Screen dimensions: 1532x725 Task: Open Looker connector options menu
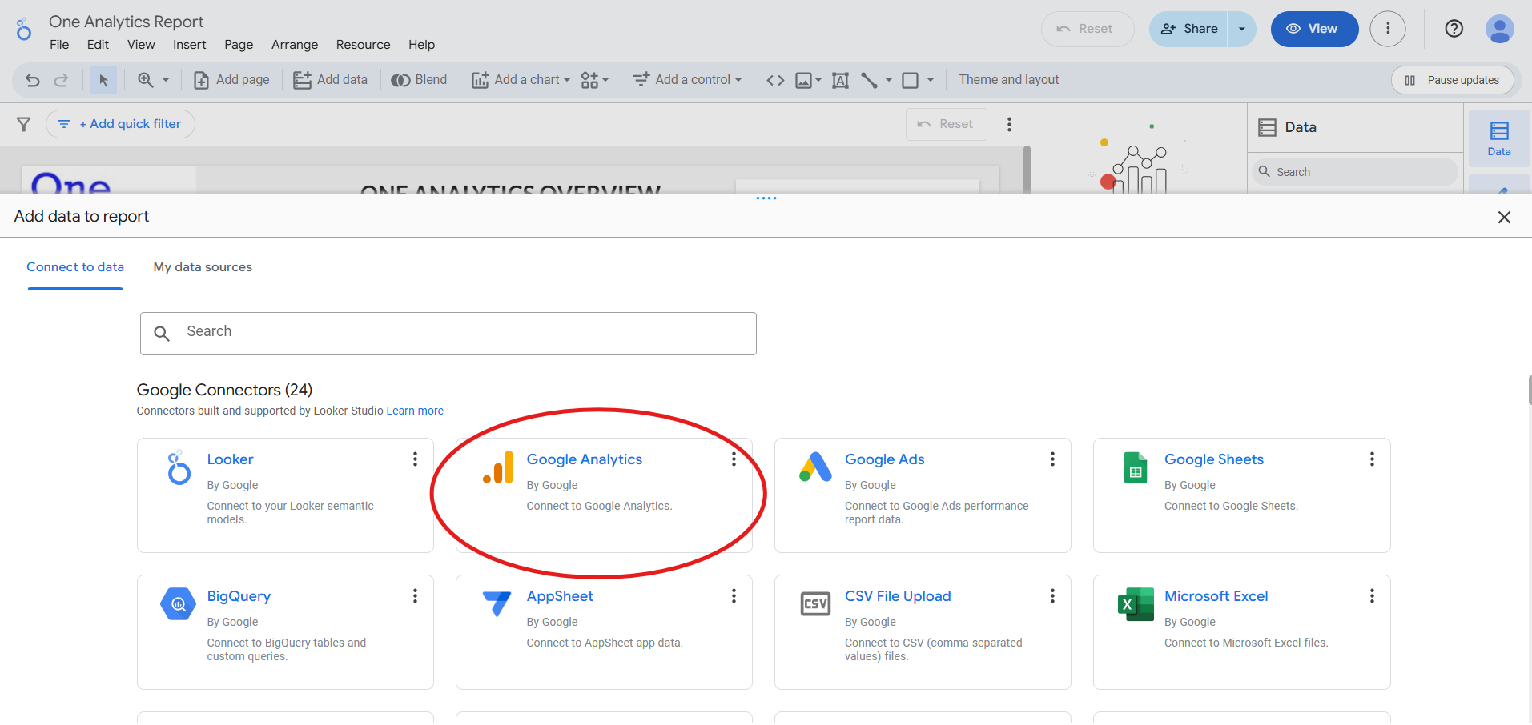[415, 459]
